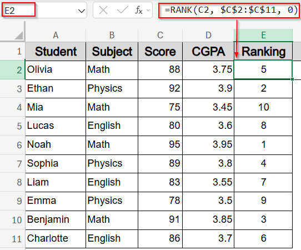Select column C header
Screen dimensions: 301x250
[x=160, y=35]
